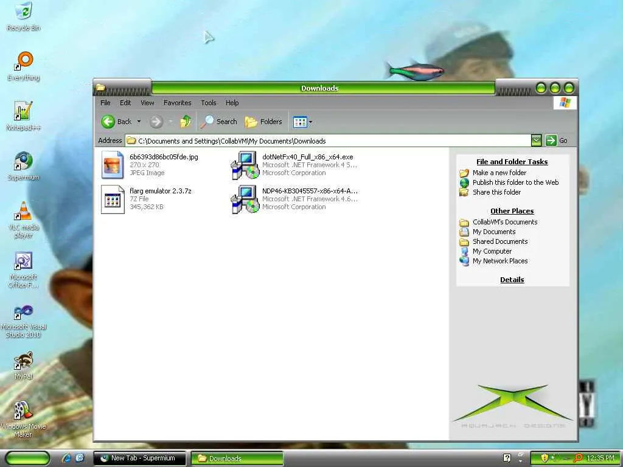Image resolution: width=623 pixels, height=467 pixels.
Task: Launch the Everything search shortcut
Action: [x=24, y=66]
